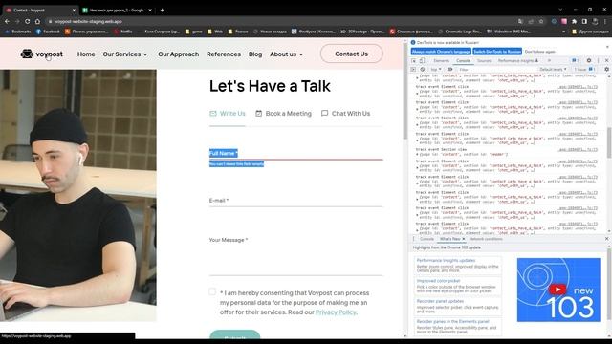The width and height of the screenshot is (612, 344).
Task: Open a new browser tab with the plus
Action: [162, 11]
